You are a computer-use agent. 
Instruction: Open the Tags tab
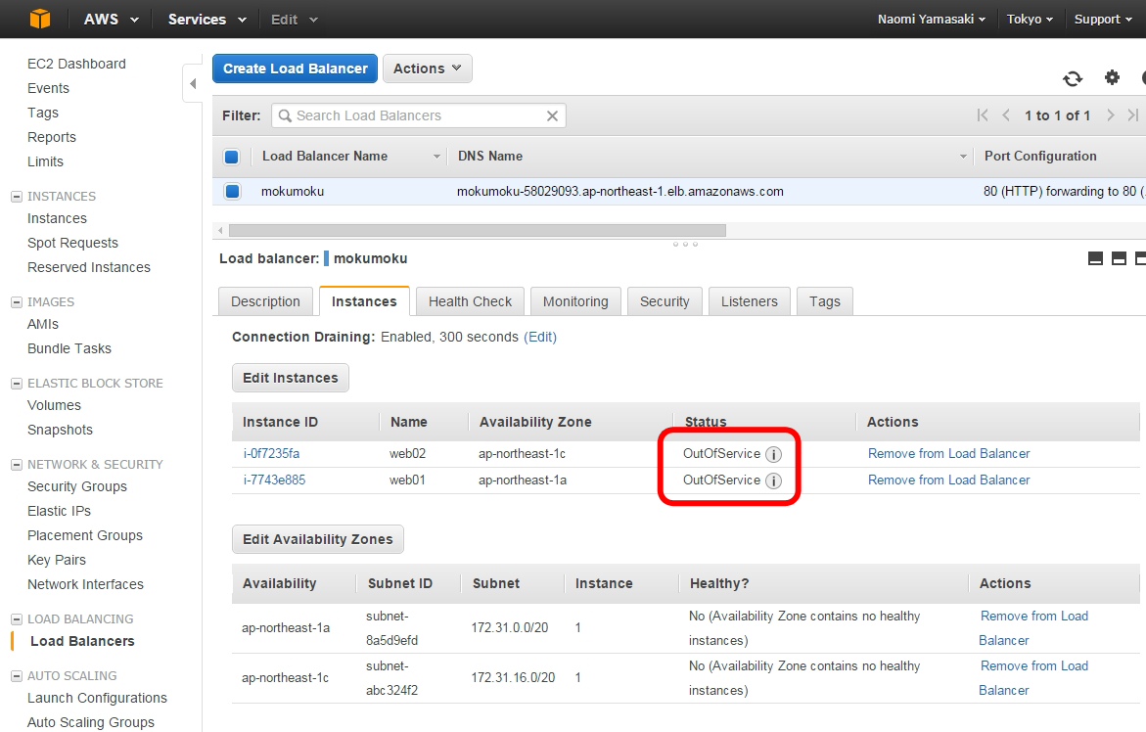click(x=824, y=301)
